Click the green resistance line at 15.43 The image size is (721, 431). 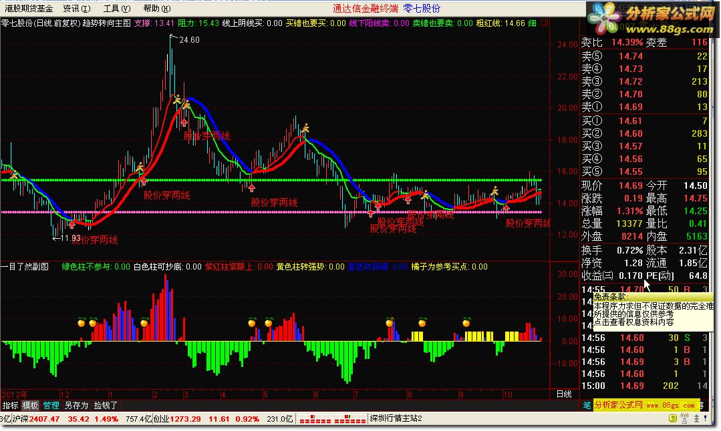[x=271, y=180]
